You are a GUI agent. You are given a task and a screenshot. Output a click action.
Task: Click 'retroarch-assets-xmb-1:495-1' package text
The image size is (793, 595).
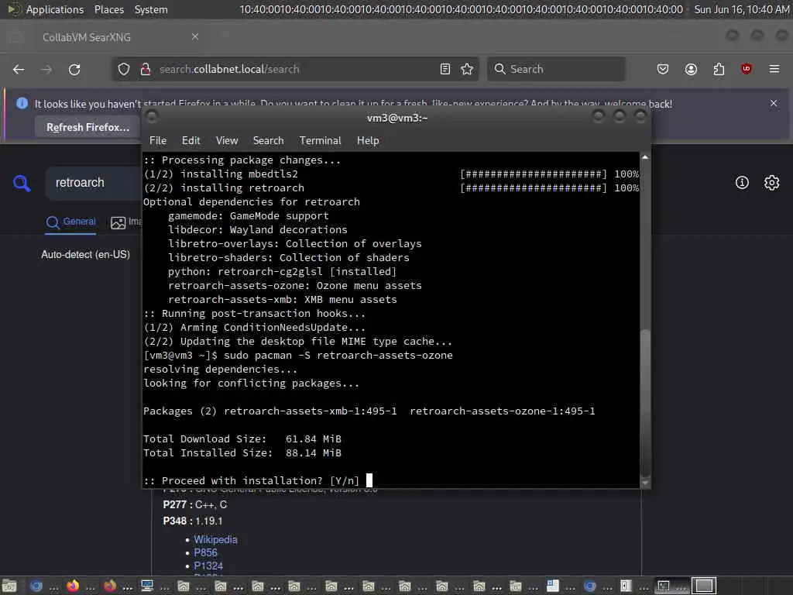tap(311, 411)
